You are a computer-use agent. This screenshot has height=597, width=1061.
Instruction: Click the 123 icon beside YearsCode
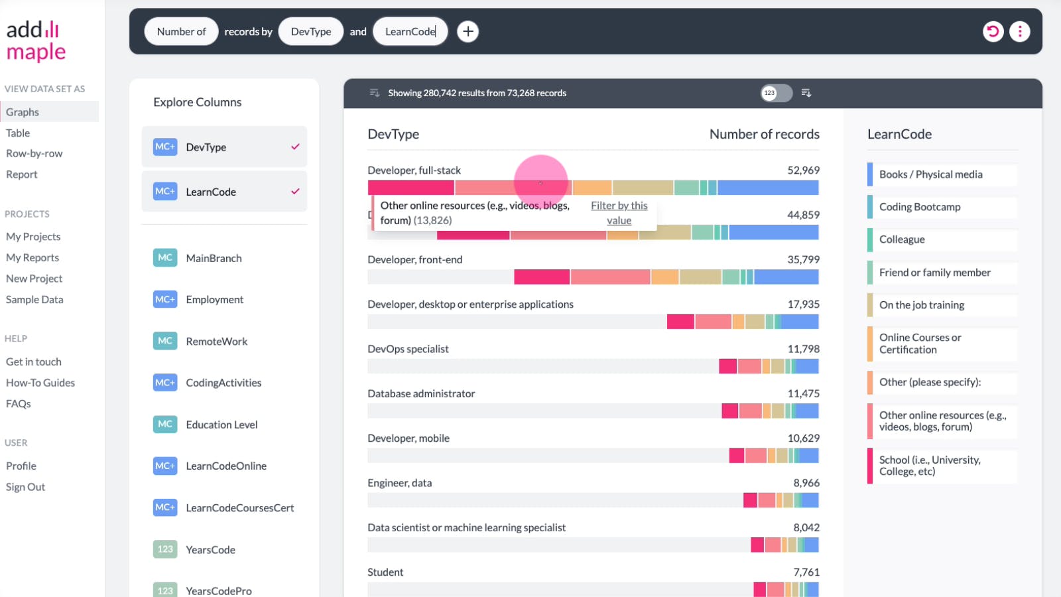165,549
